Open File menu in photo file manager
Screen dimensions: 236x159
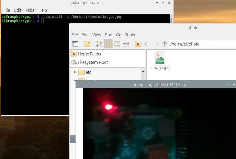click(75, 35)
